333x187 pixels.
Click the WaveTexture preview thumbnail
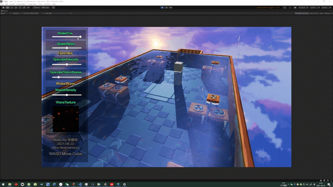(66, 119)
